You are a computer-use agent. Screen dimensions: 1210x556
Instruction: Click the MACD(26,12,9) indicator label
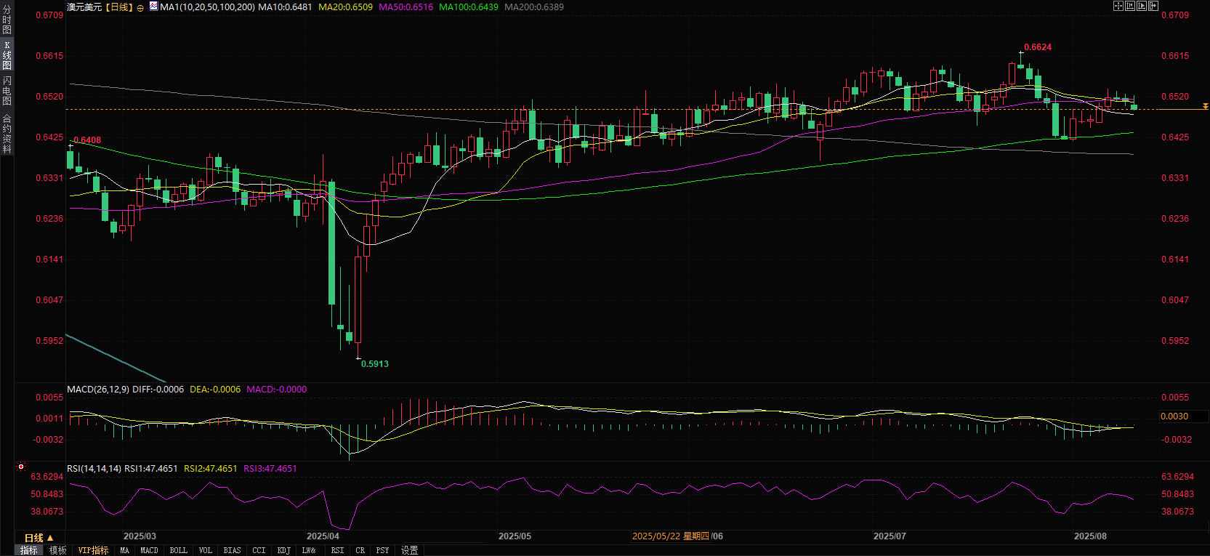click(98, 389)
